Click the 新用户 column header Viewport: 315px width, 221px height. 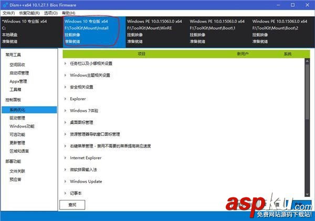tap(243, 54)
